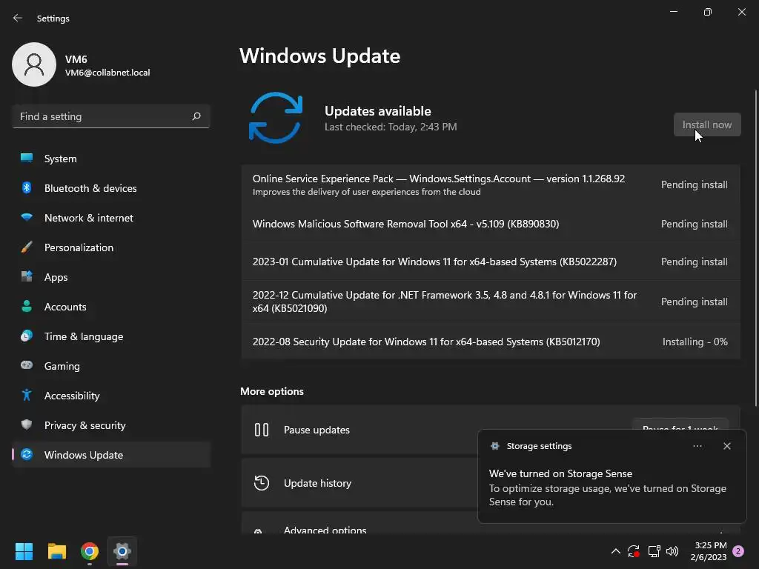Open the taskbar clock and date

(x=709, y=551)
